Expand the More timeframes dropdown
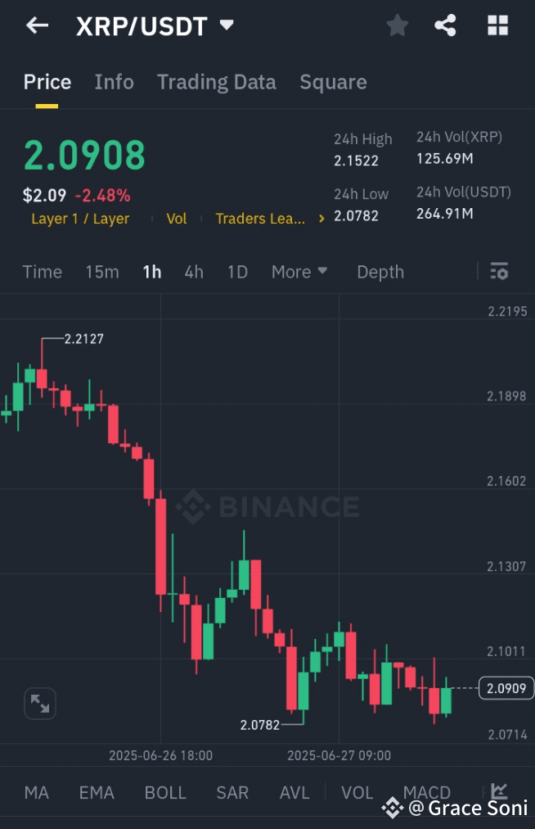 tap(299, 271)
